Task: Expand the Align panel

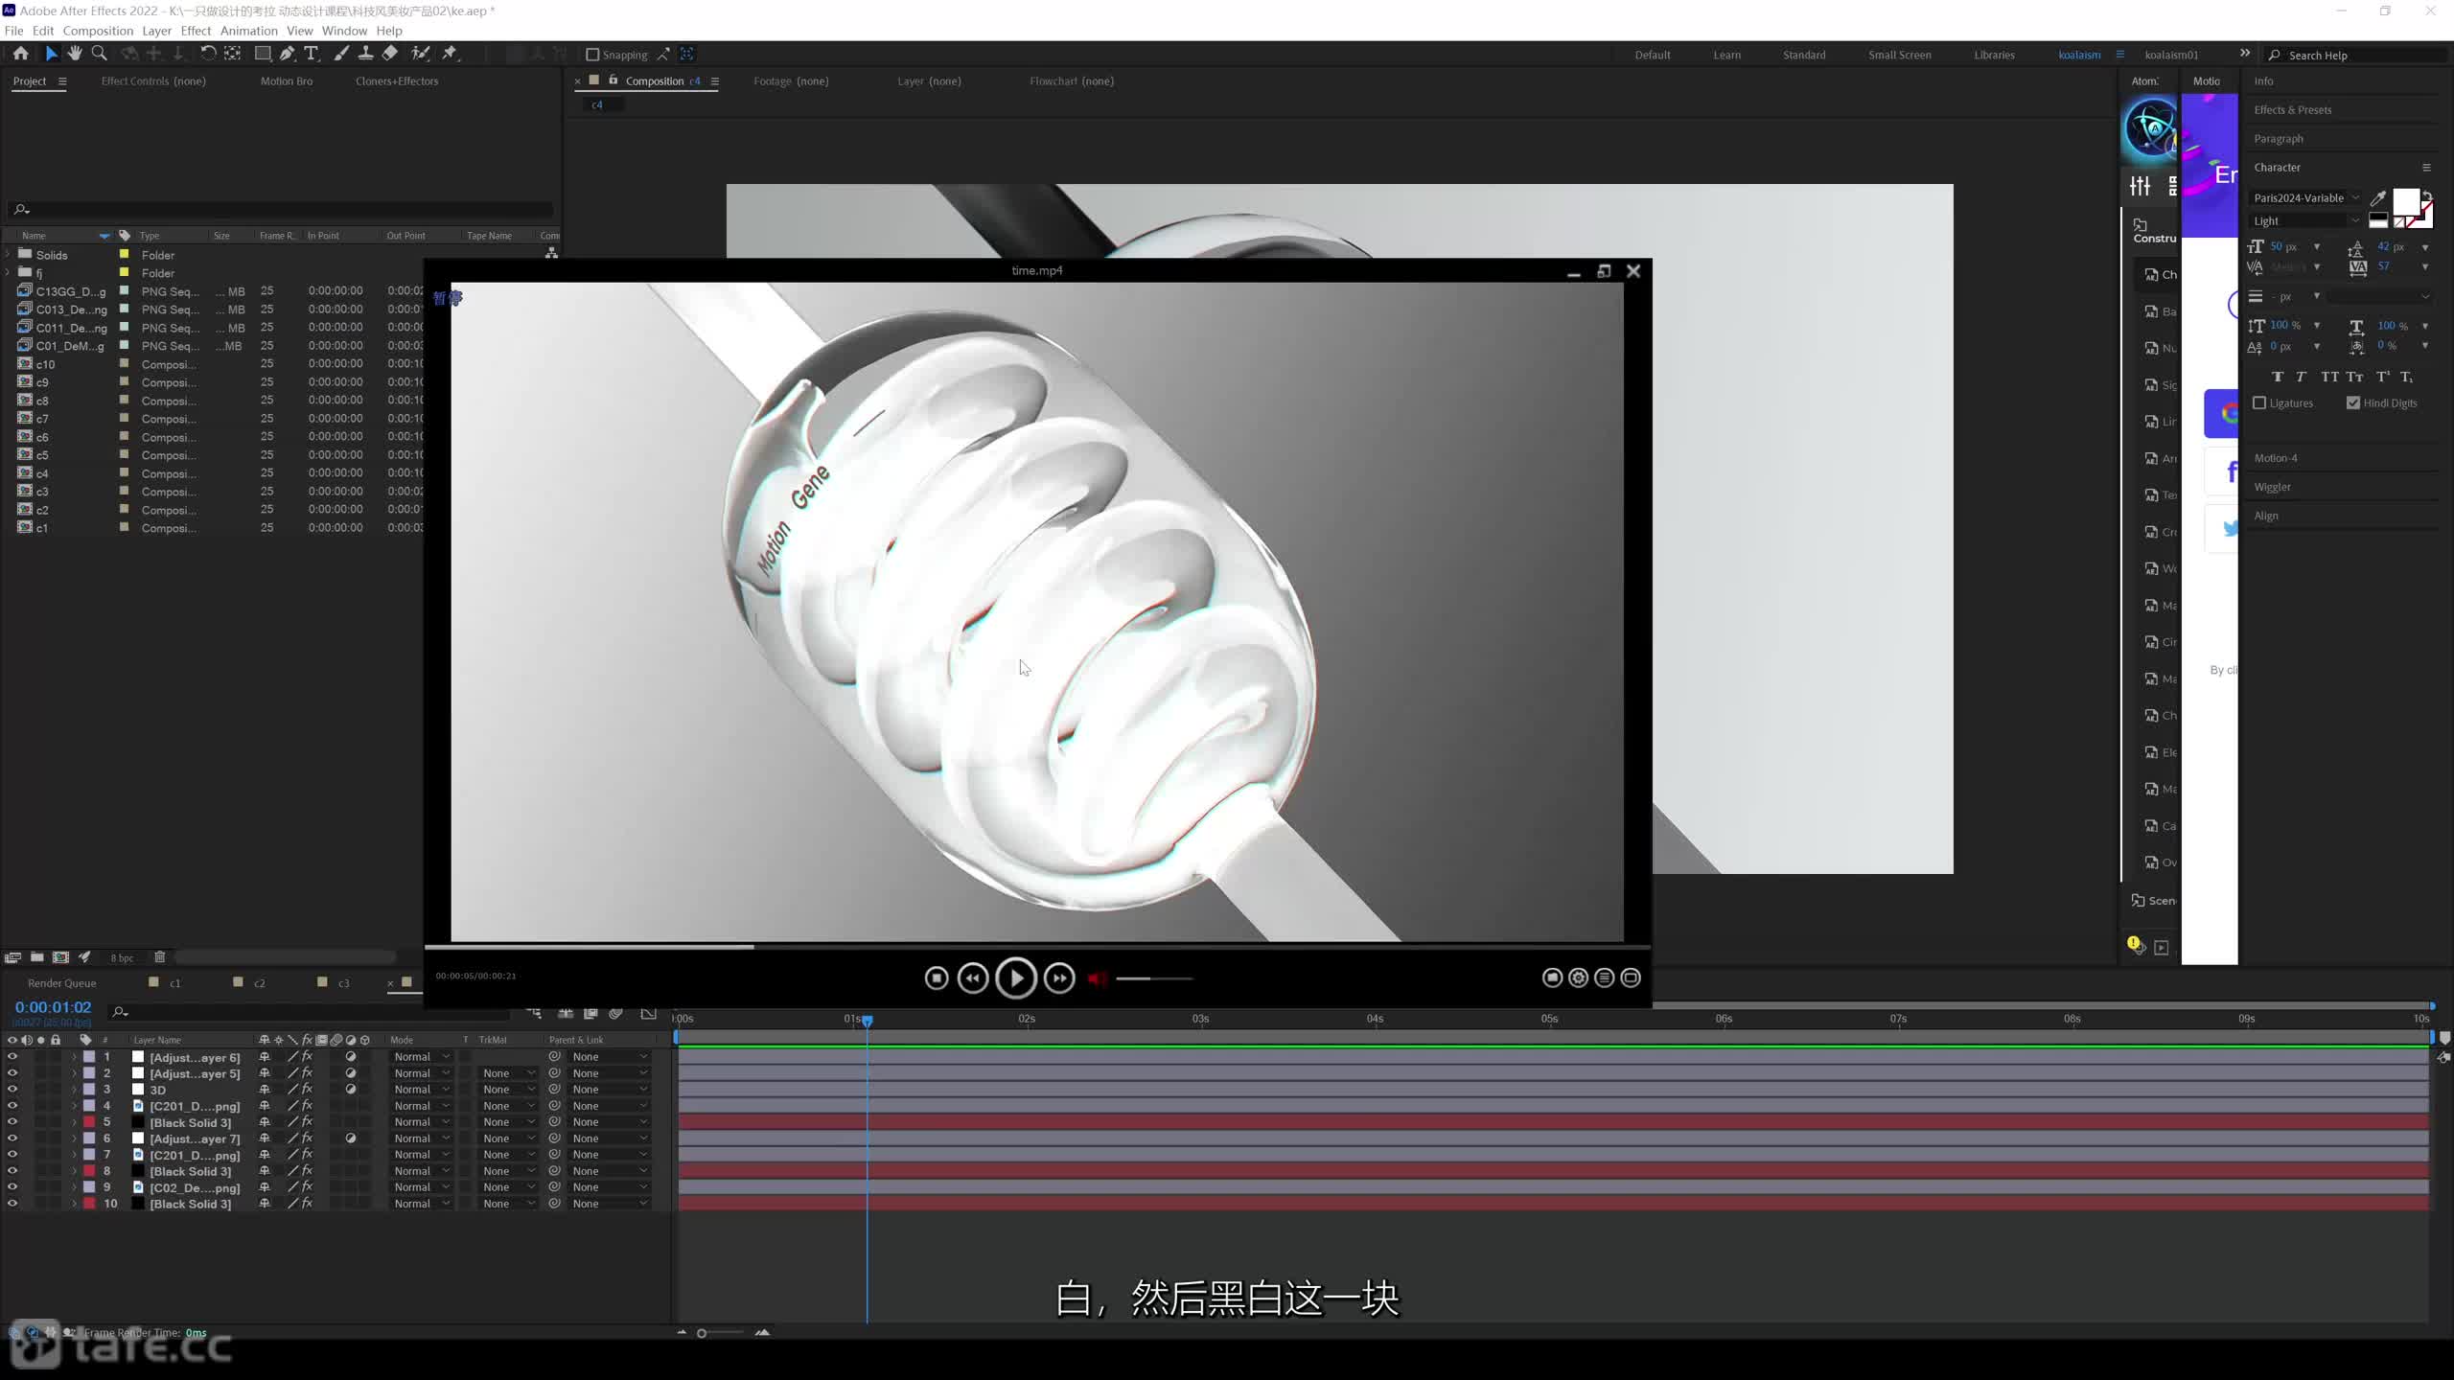Action: (x=2266, y=516)
